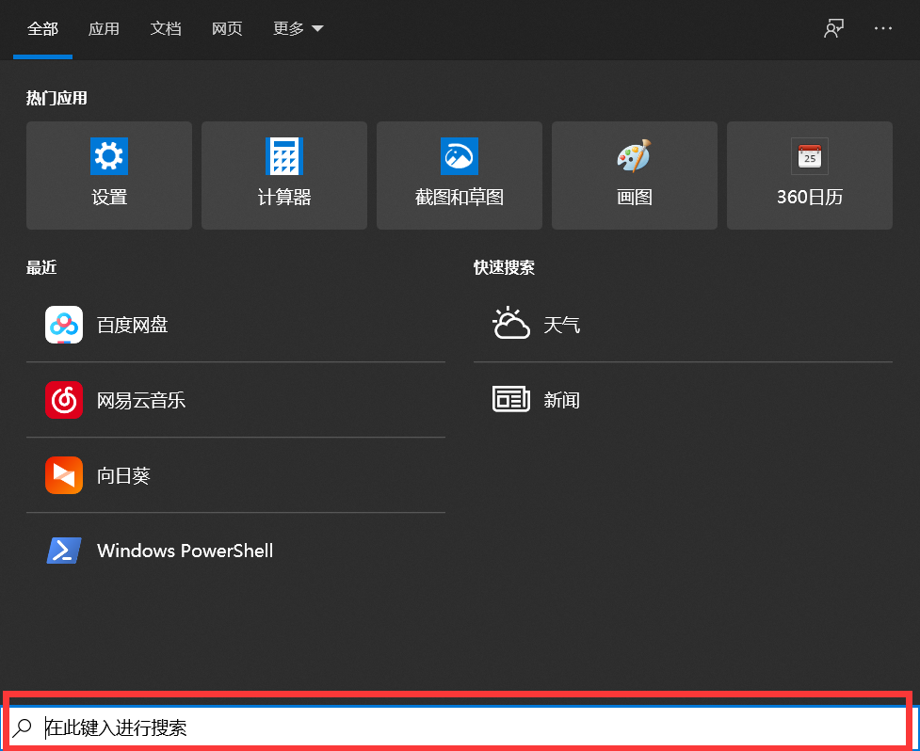Launch 百度网盘 from recent items
This screenshot has width=920, height=751.
[132, 324]
